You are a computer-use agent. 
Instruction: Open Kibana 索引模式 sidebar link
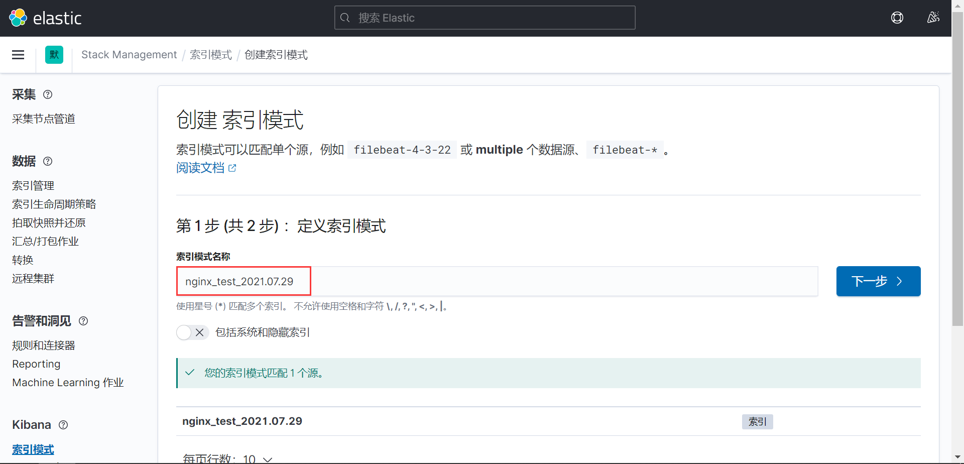click(33, 449)
